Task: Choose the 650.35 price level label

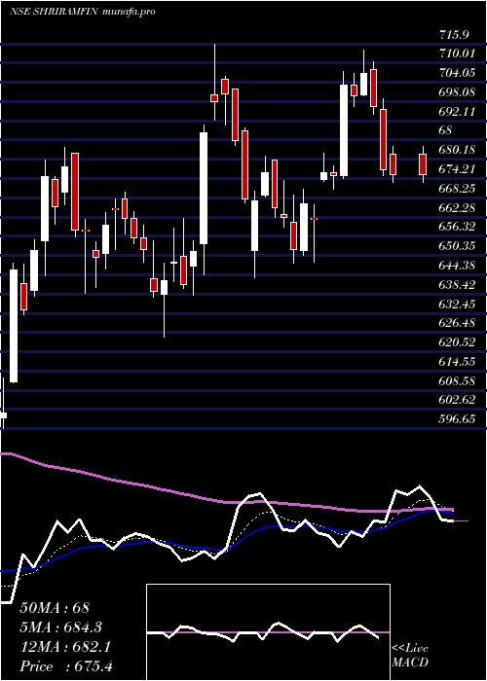Action: 457,246
